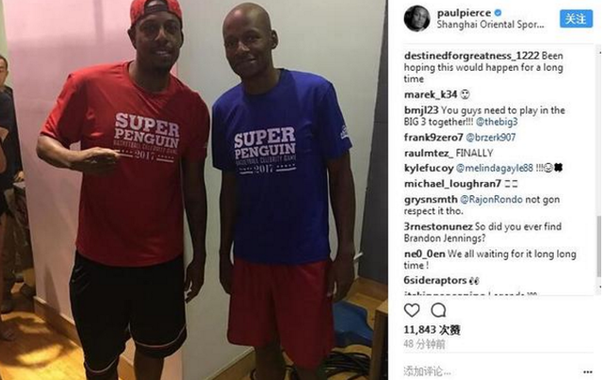
Task: Open the paulpierce username link
Action: coord(464,12)
